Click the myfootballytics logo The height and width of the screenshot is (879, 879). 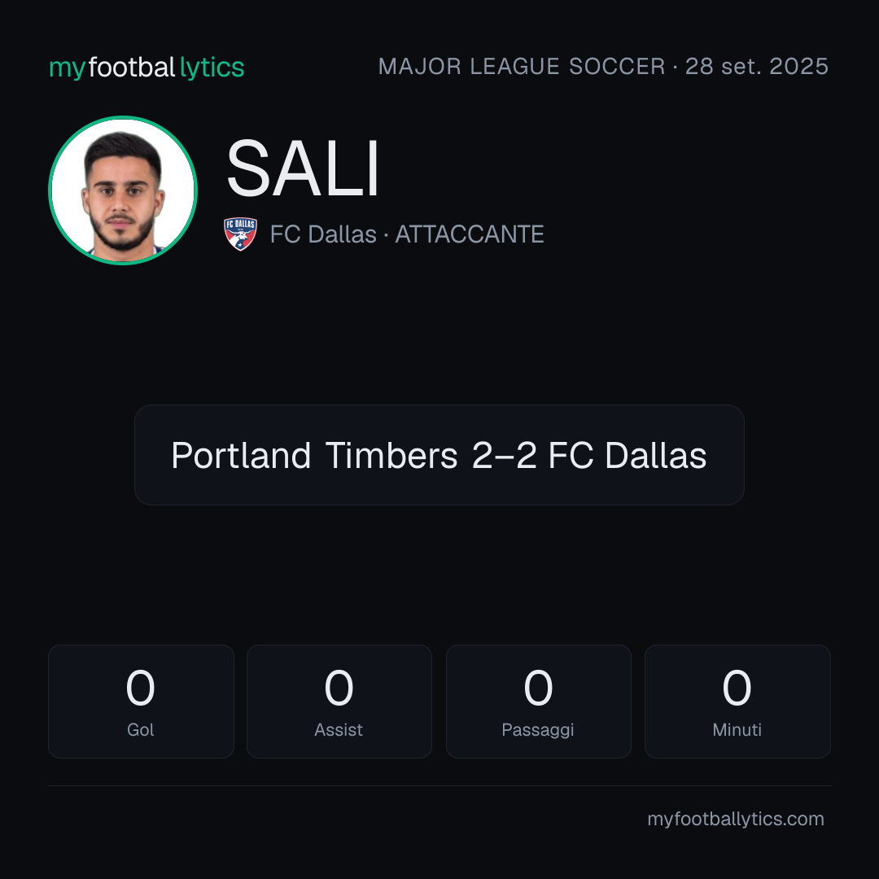click(x=146, y=68)
